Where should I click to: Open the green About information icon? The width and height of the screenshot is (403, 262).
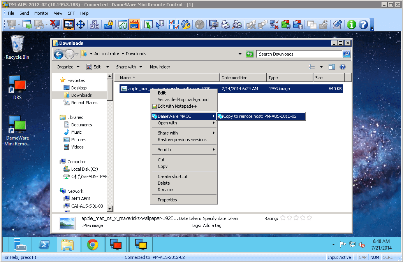351,24
